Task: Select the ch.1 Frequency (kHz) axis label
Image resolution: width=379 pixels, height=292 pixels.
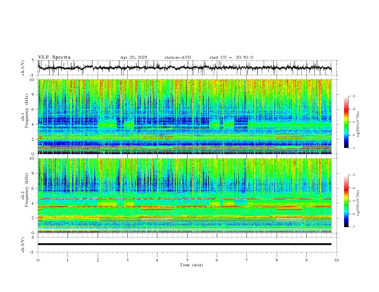Action: [25, 111]
